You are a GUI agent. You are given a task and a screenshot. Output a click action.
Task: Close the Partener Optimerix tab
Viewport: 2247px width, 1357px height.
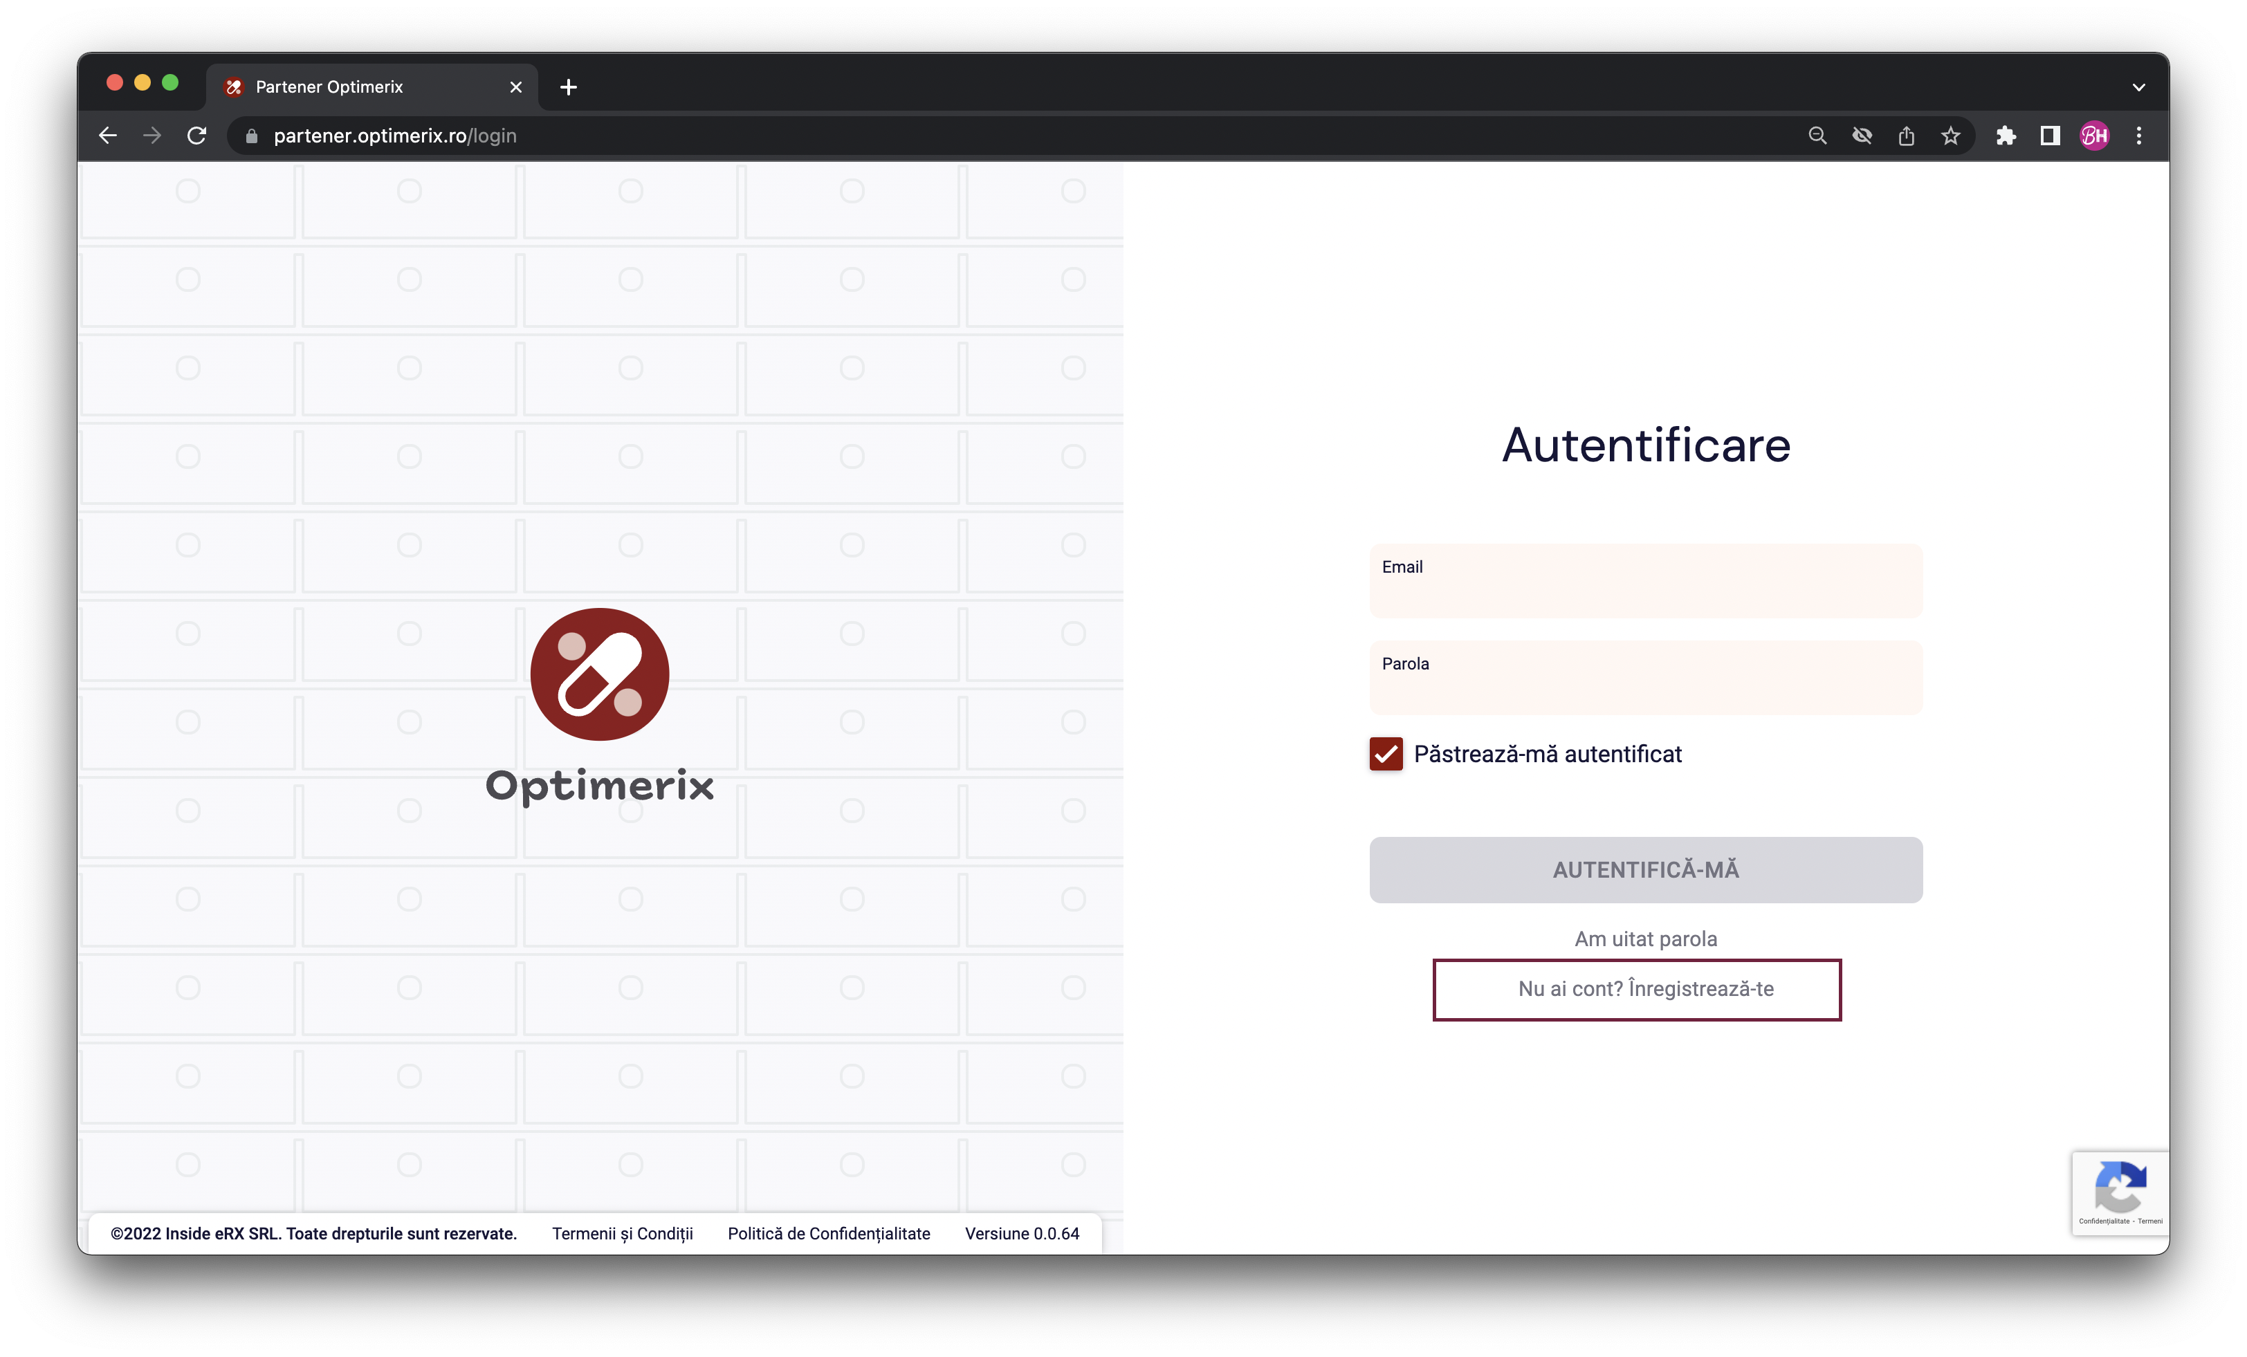pos(516,86)
